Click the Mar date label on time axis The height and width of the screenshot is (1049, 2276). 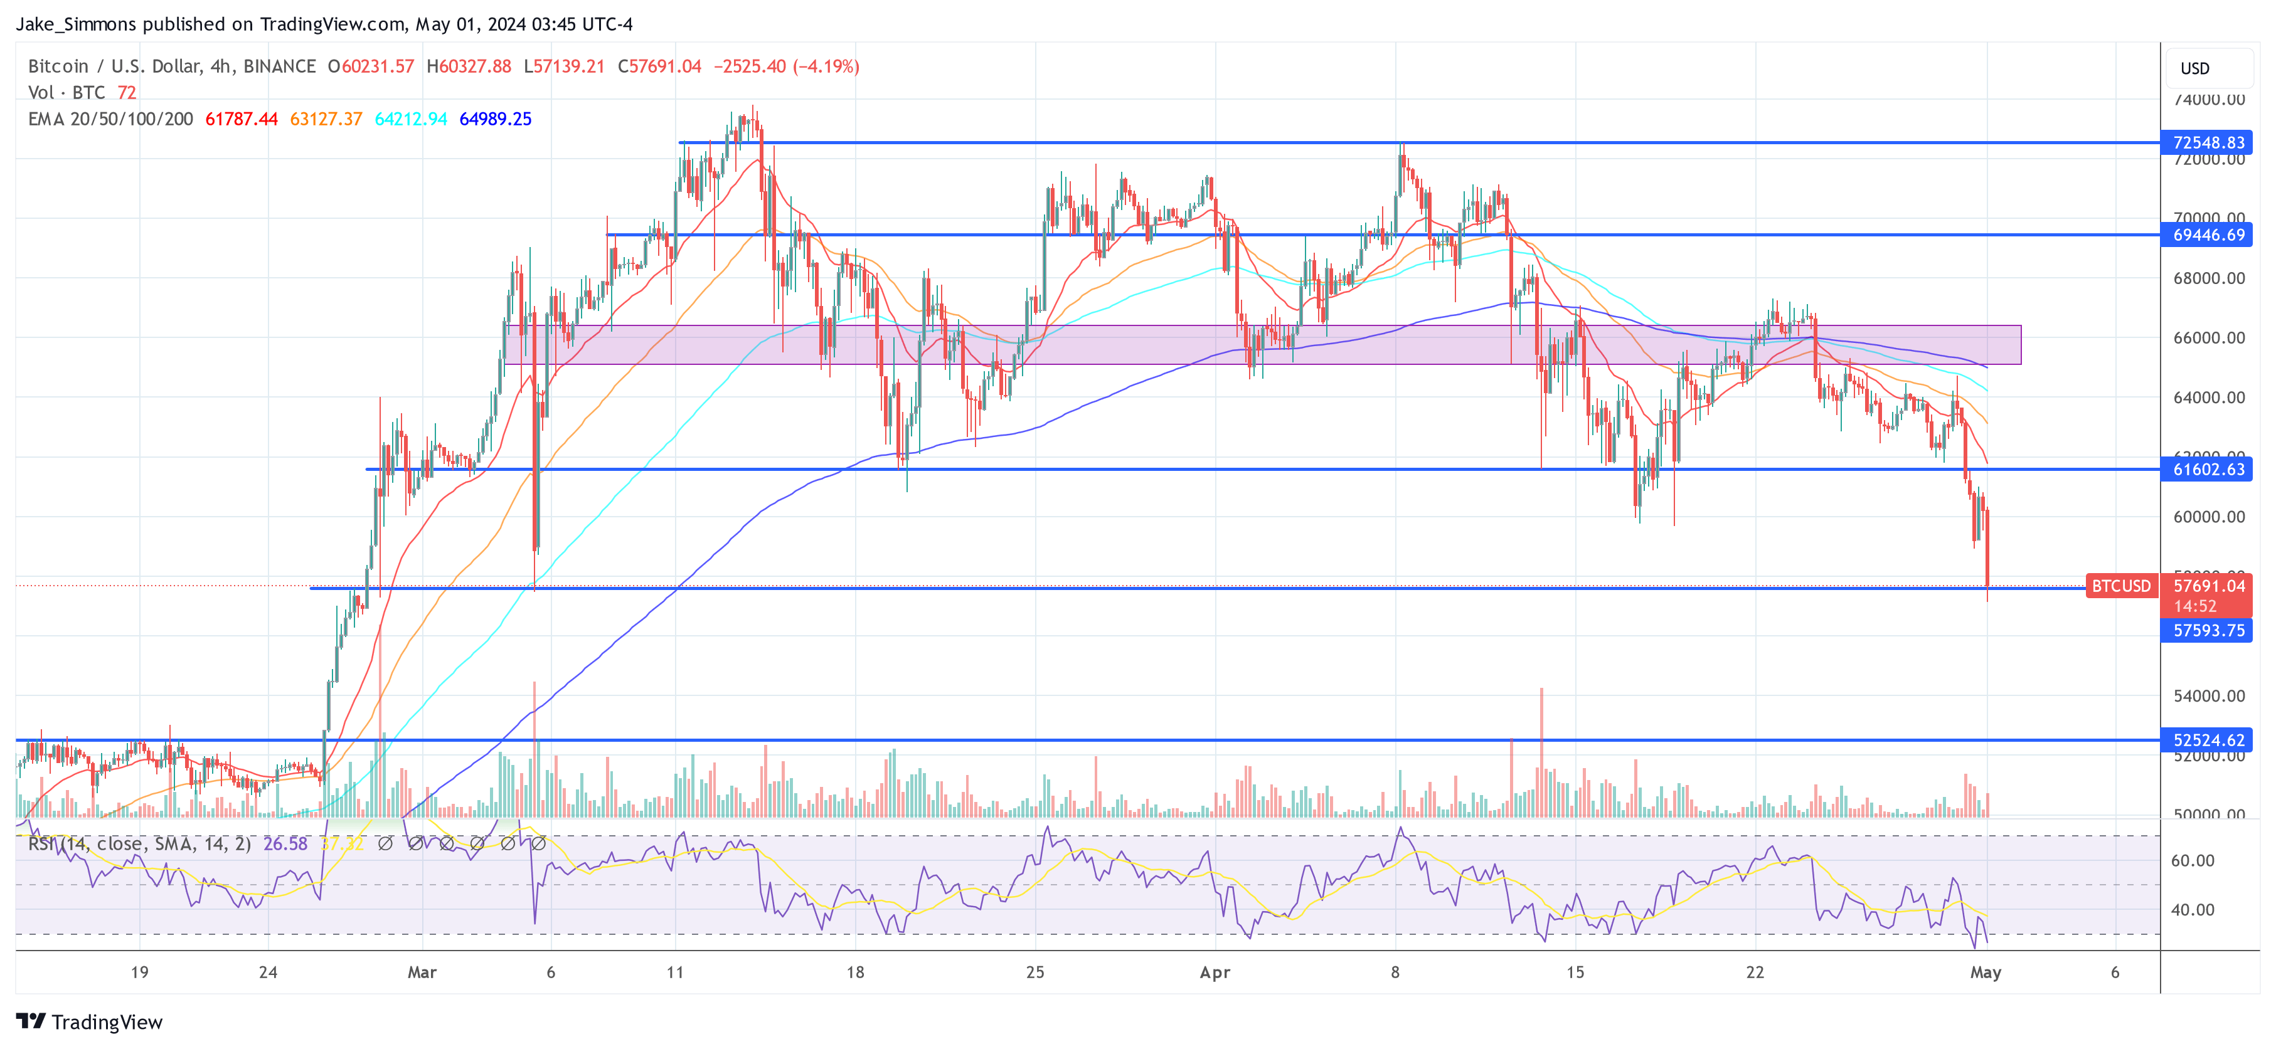[422, 972]
